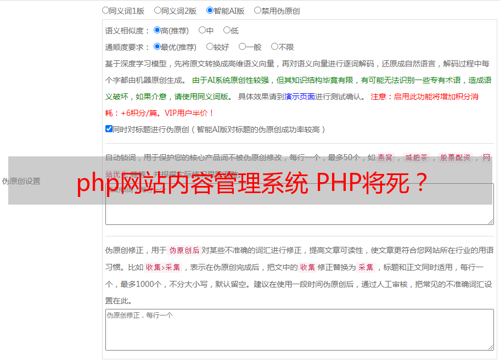Choose 一般 for 通顺度要求
500x361 pixels.
242,47
